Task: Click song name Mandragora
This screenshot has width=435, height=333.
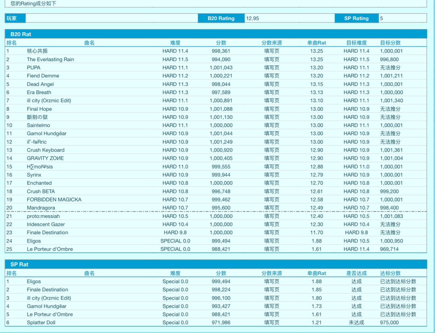Action: pyautogui.click(x=41, y=208)
